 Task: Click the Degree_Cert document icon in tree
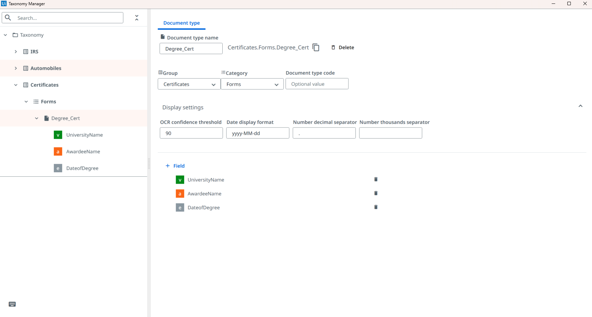pos(47,118)
